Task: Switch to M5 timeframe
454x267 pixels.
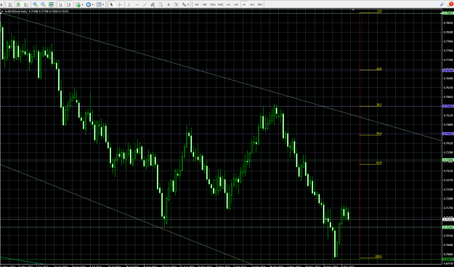Action: coord(205,4)
